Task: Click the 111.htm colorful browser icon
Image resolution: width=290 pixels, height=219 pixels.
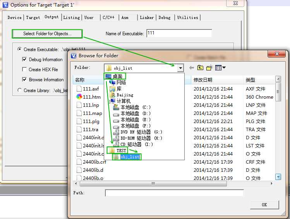Action: [79, 97]
